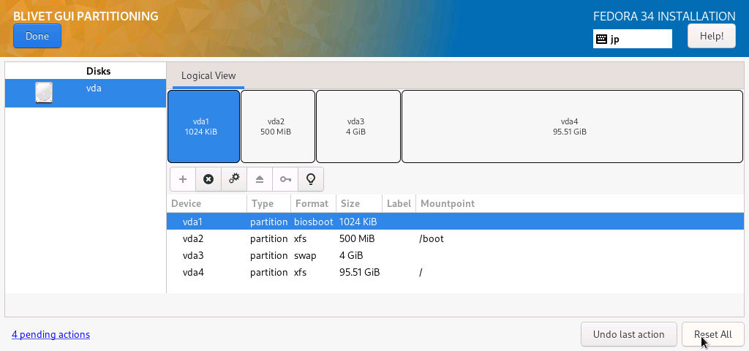
Task: Select the vda2 row in device table
Action: pyautogui.click(x=455, y=238)
